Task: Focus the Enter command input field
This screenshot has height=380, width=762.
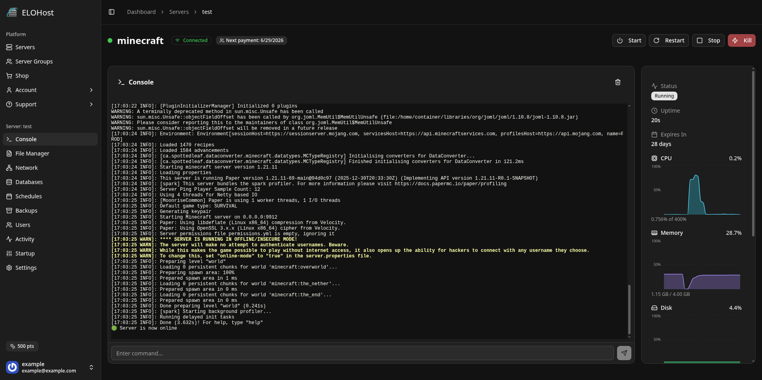Action: pyautogui.click(x=362, y=353)
